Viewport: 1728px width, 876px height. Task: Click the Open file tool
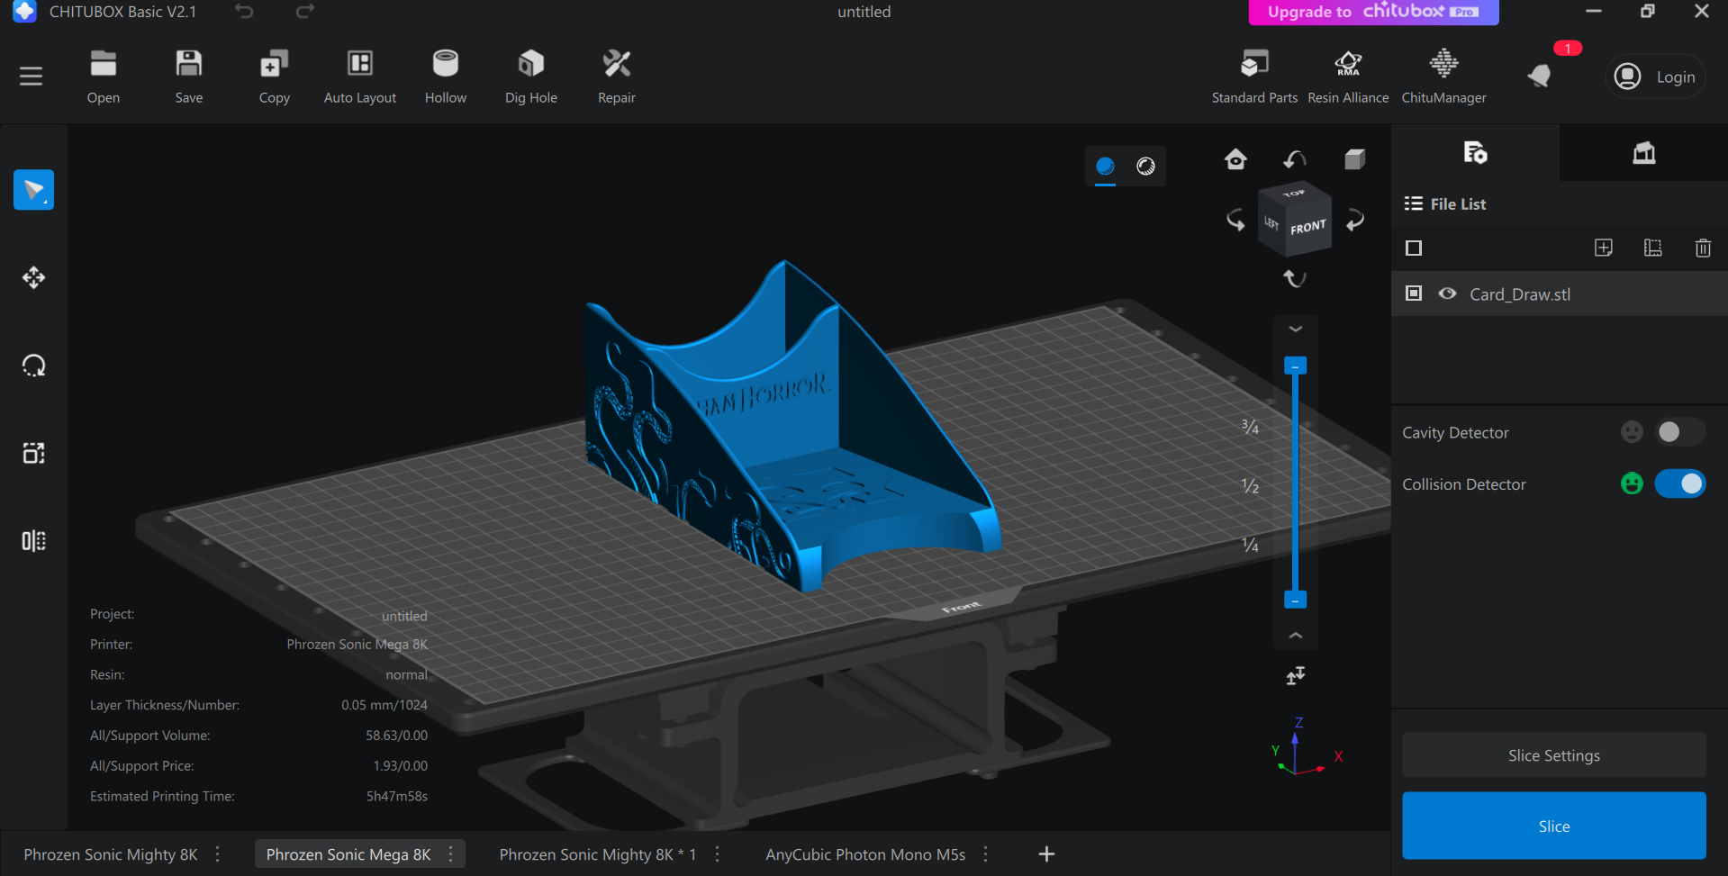[104, 77]
